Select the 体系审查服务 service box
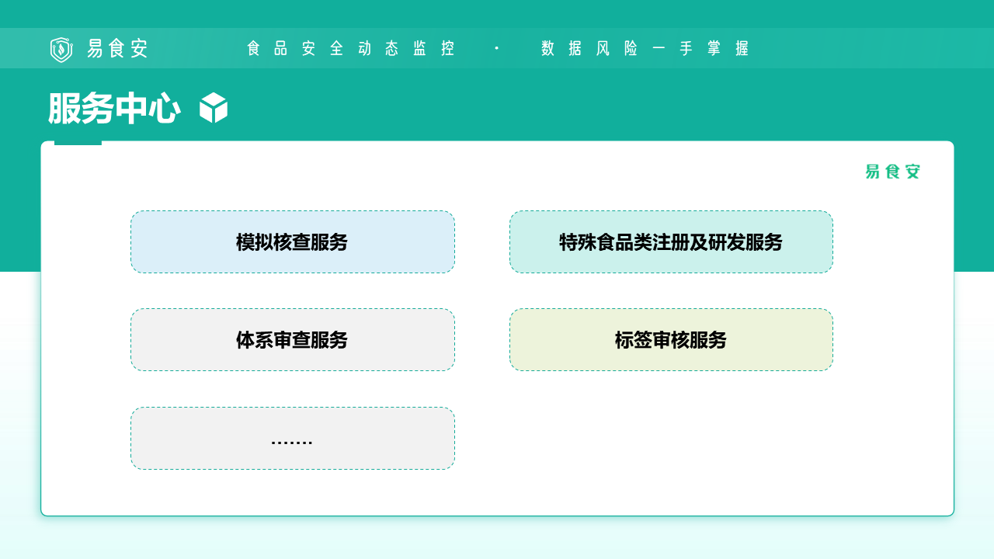The width and height of the screenshot is (994, 559). 292,340
